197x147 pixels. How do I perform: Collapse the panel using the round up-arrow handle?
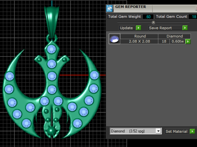pos(153,22)
